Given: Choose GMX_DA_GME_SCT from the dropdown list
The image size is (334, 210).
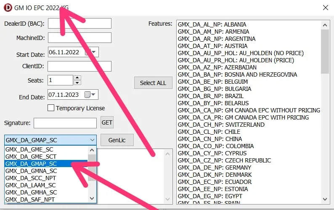Looking at the screenshot, I should point(46,157).
